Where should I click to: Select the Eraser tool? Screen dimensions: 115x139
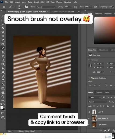3,60
